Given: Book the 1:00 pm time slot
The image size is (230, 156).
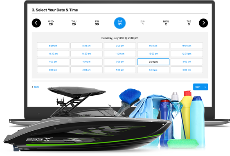Looking at the screenshot, I should tap(53, 62).
